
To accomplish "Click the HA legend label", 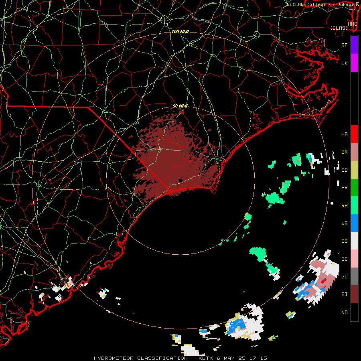I will [x=344, y=134].
